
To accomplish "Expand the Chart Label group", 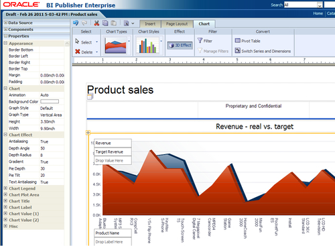I will click(x=5, y=207).
